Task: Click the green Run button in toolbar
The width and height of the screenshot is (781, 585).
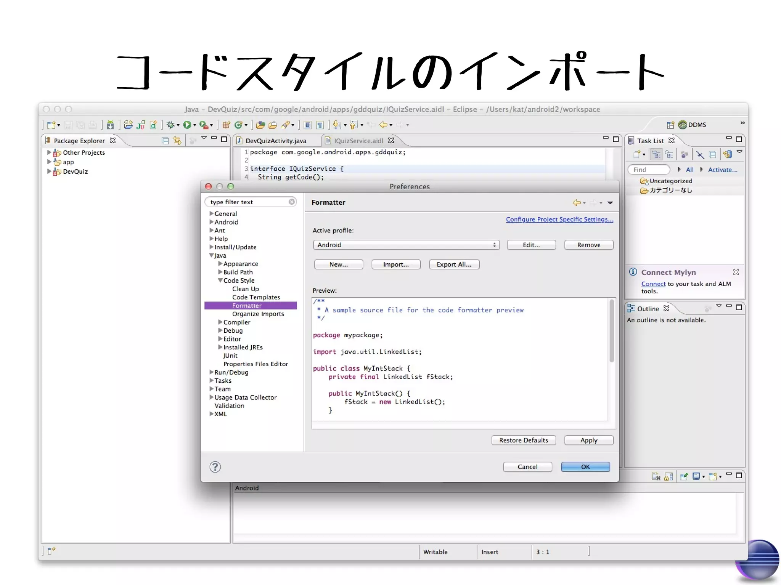Action: coord(187,125)
